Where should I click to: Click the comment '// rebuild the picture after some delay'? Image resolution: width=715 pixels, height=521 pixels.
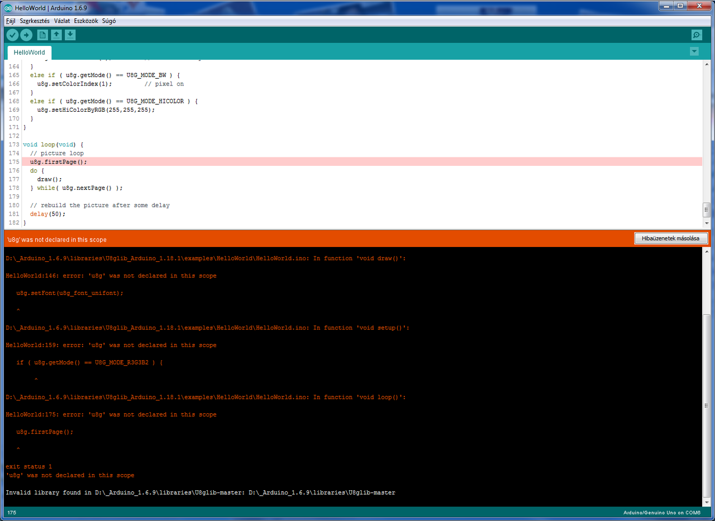tap(100, 205)
